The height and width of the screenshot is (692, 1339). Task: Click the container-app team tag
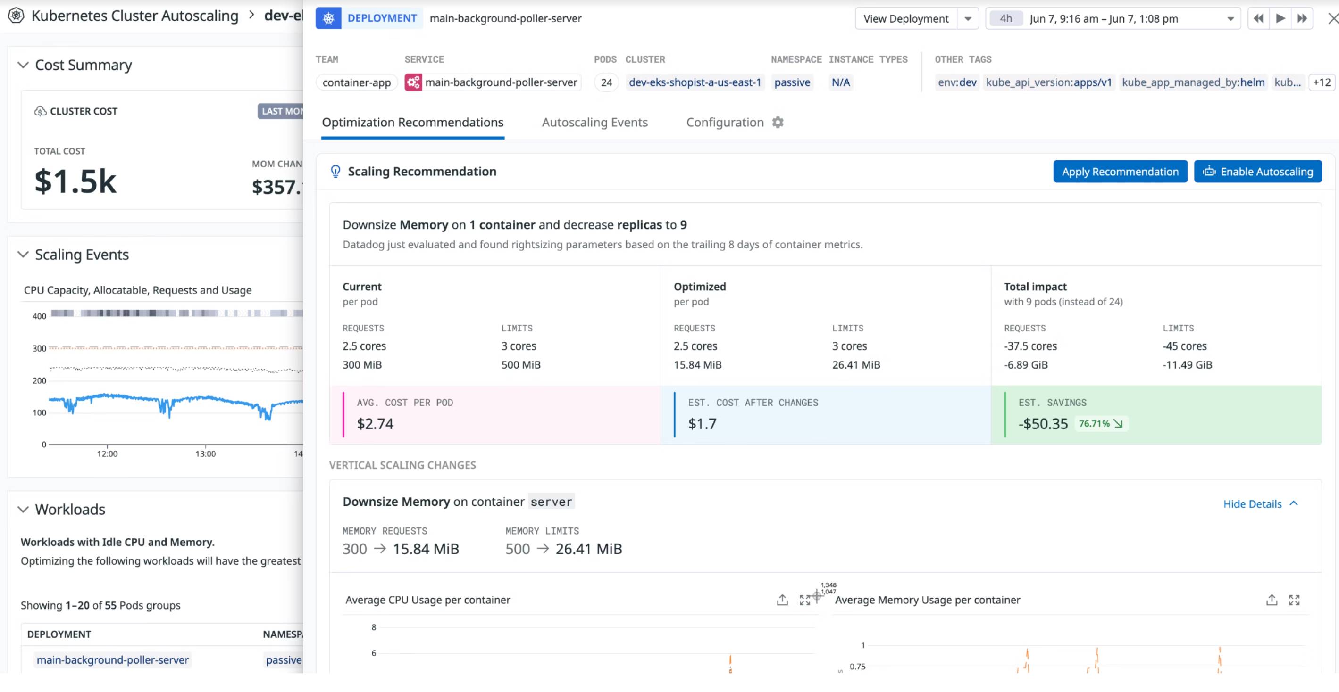tap(357, 82)
